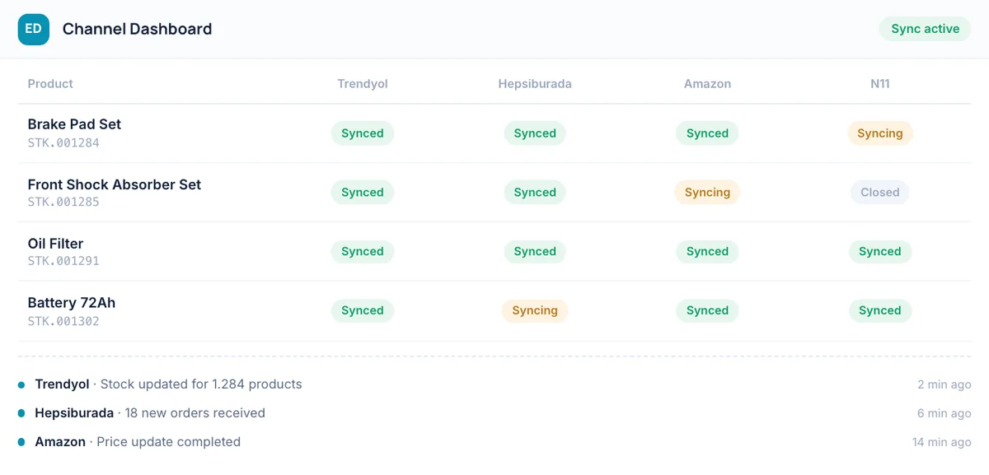Select the Amazon column header

pyautogui.click(x=707, y=84)
